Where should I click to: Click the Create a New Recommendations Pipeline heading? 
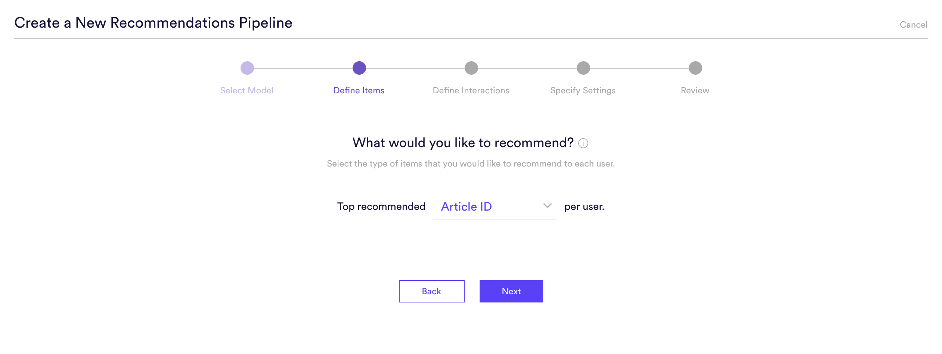coord(153,23)
